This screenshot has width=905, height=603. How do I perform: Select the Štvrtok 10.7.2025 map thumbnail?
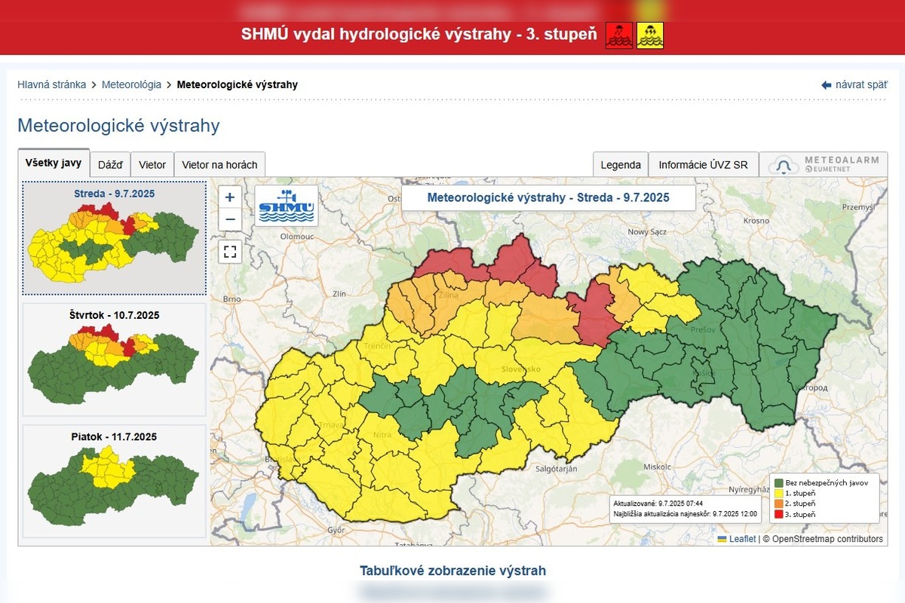[x=114, y=360]
